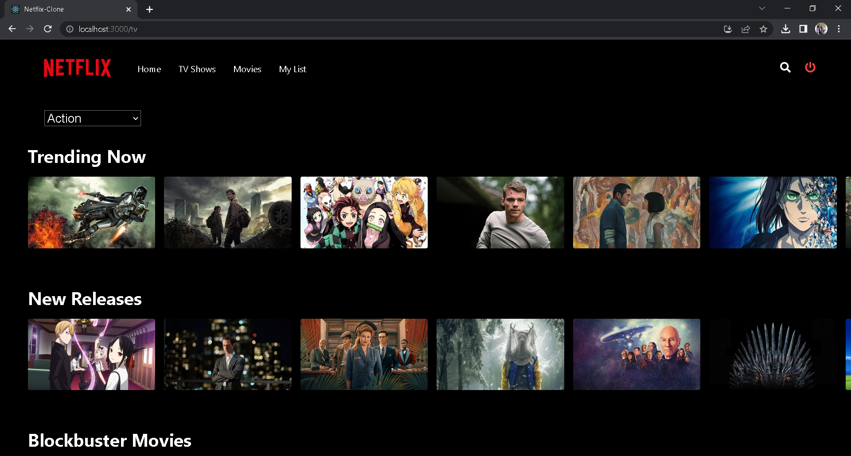Open the Action genre dropdown

(x=92, y=118)
